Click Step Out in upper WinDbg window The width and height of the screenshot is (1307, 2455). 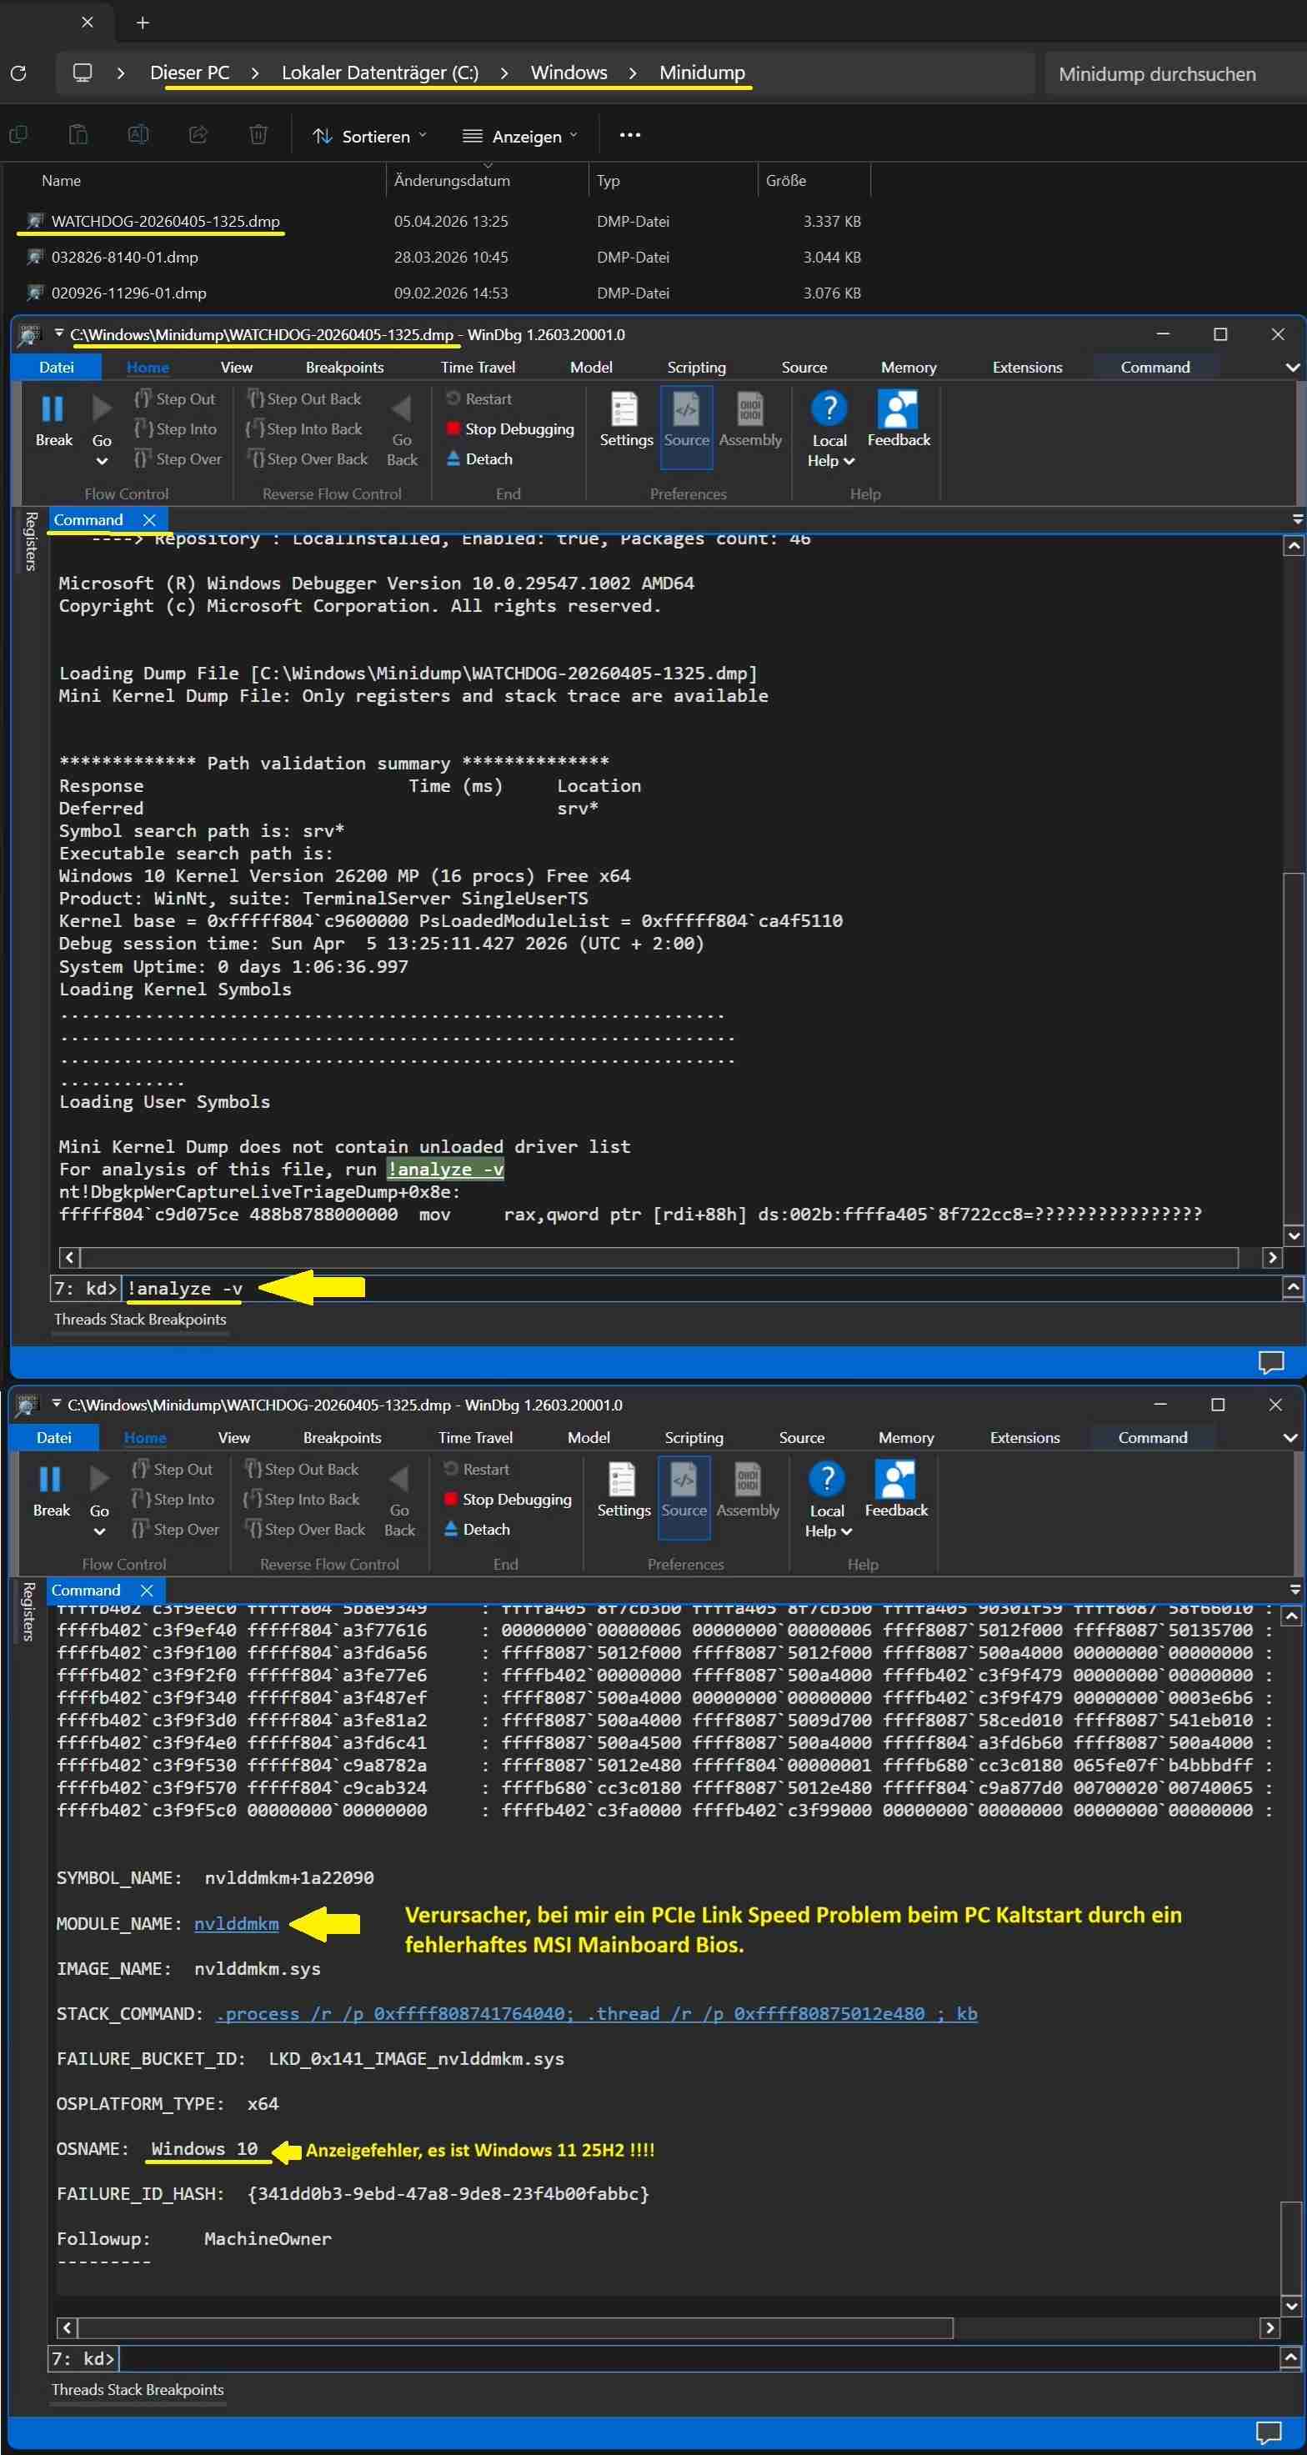click(176, 398)
